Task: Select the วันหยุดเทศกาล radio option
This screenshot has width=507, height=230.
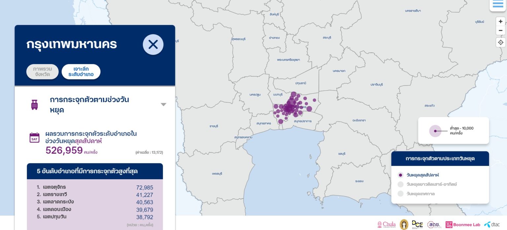Action: click(401, 194)
